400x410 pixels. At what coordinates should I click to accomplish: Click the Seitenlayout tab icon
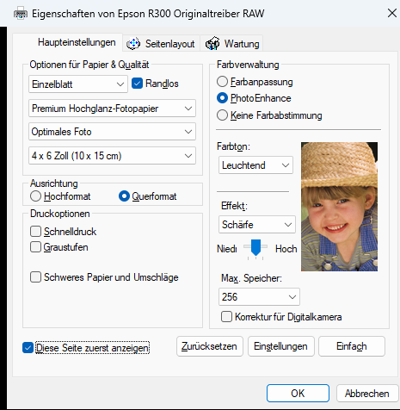pos(133,44)
